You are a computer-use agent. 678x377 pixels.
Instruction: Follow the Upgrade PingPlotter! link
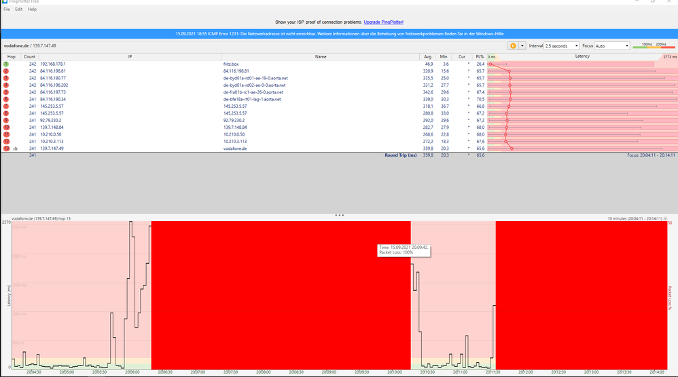click(384, 22)
